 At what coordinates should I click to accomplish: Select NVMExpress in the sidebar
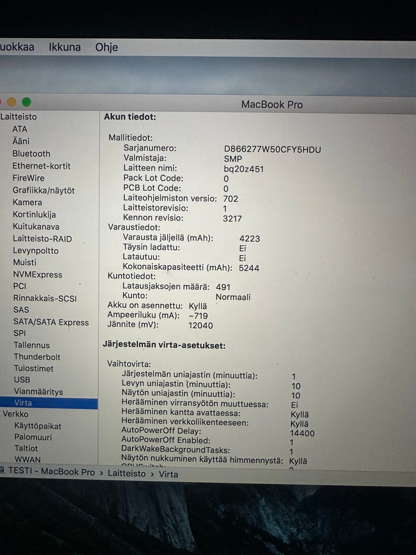38,274
